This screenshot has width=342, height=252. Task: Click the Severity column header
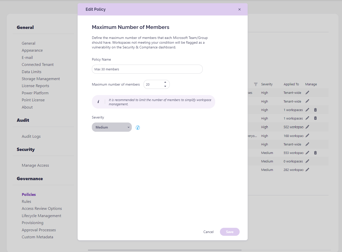coord(267,84)
